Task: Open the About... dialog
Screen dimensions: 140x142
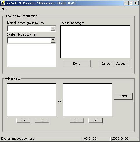Action: point(122,64)
